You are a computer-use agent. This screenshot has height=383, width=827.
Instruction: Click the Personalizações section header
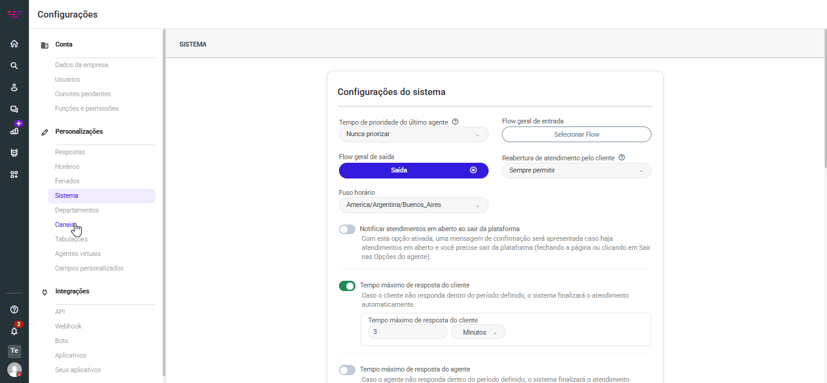click(x=79, y=131)
